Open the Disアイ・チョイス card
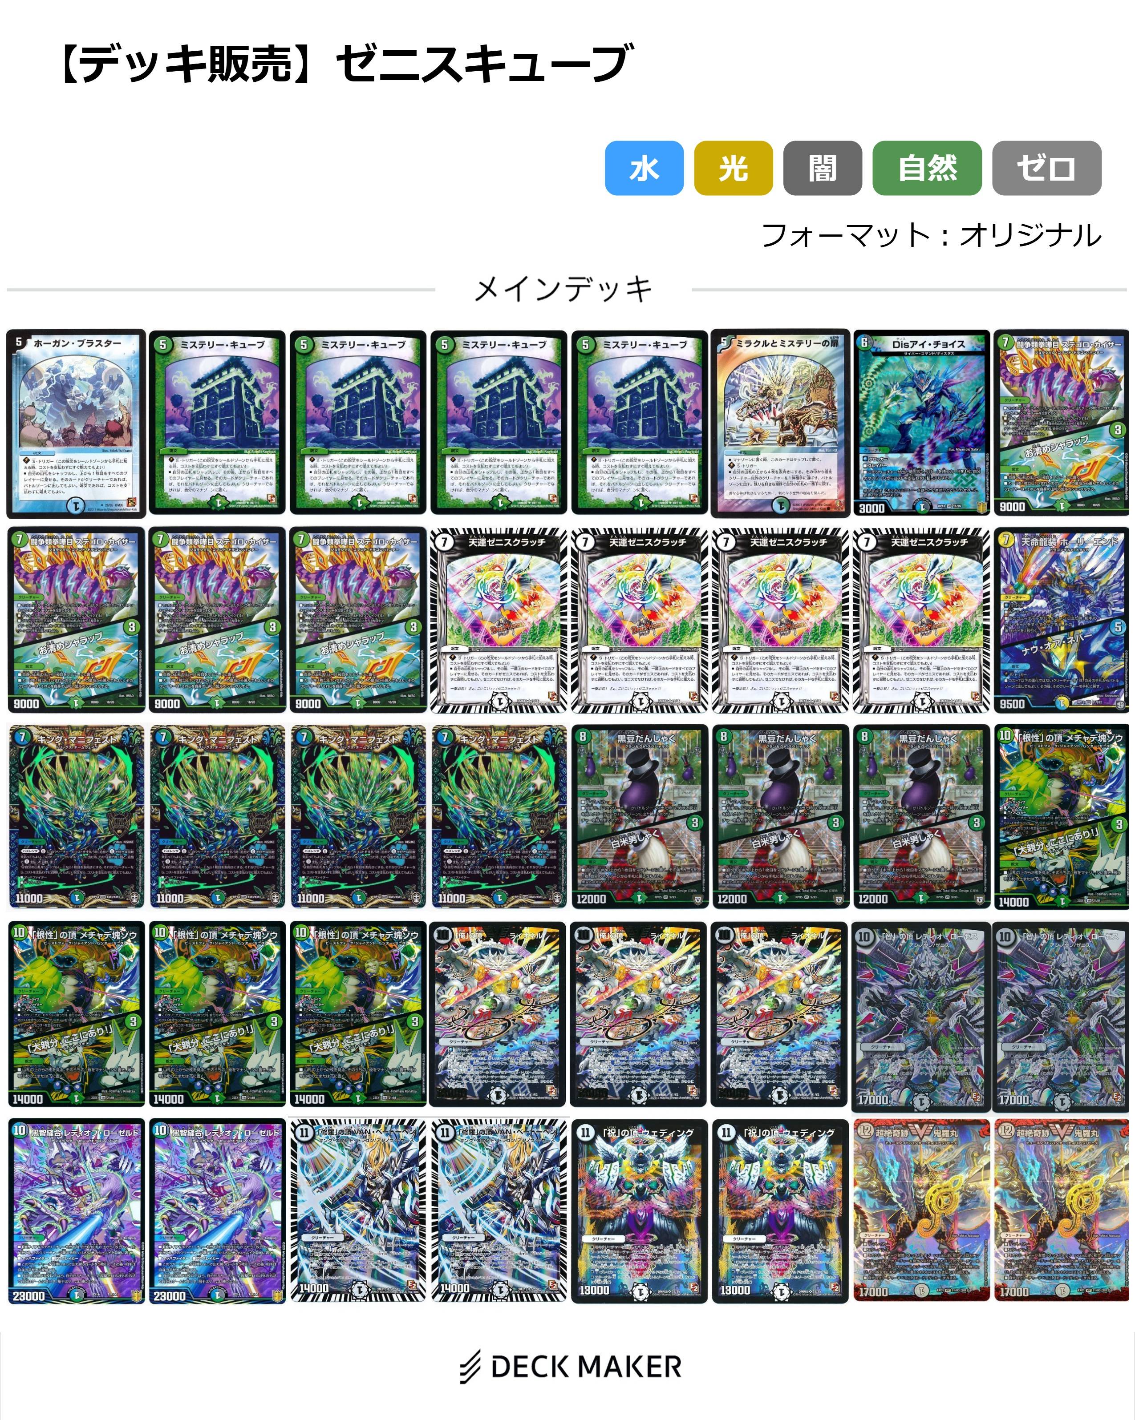 click(x=921, y=424)
